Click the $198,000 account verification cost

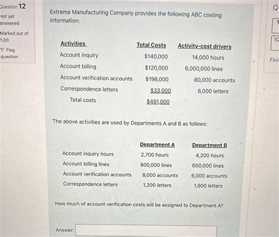[x=157, y=80]
